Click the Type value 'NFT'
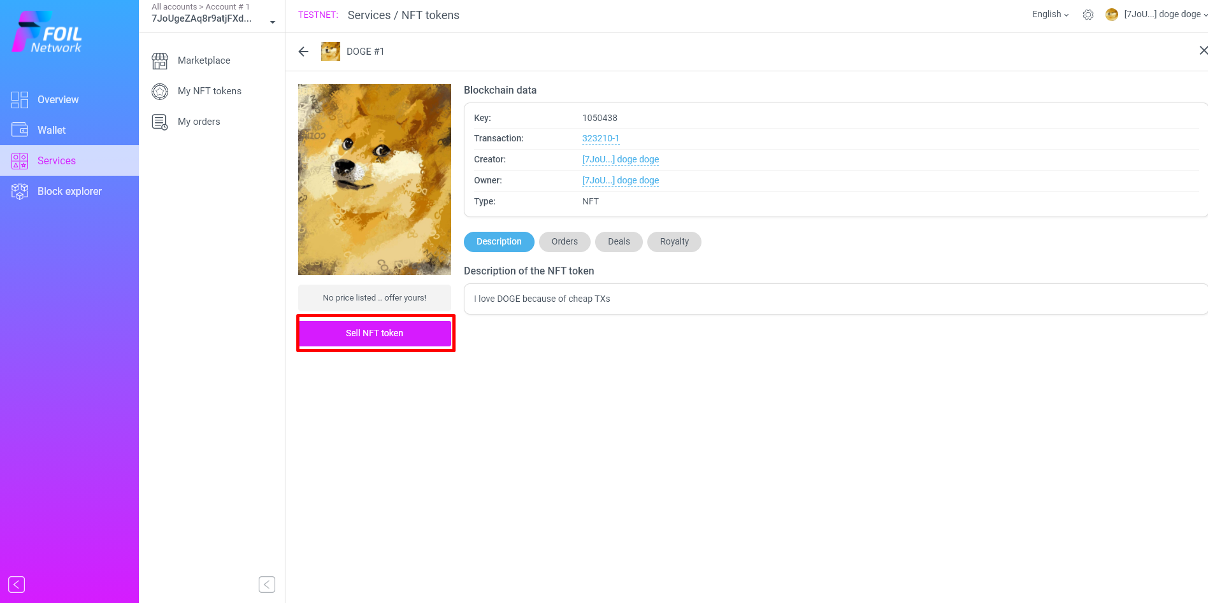The height and width of the screenshot is (603, 1208). tap(591, 201)
